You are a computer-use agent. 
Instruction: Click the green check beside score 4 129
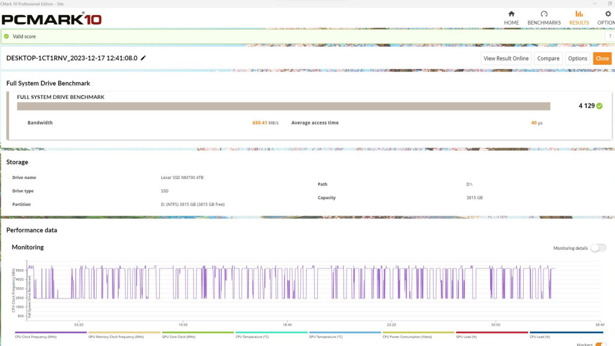point(599,106)
